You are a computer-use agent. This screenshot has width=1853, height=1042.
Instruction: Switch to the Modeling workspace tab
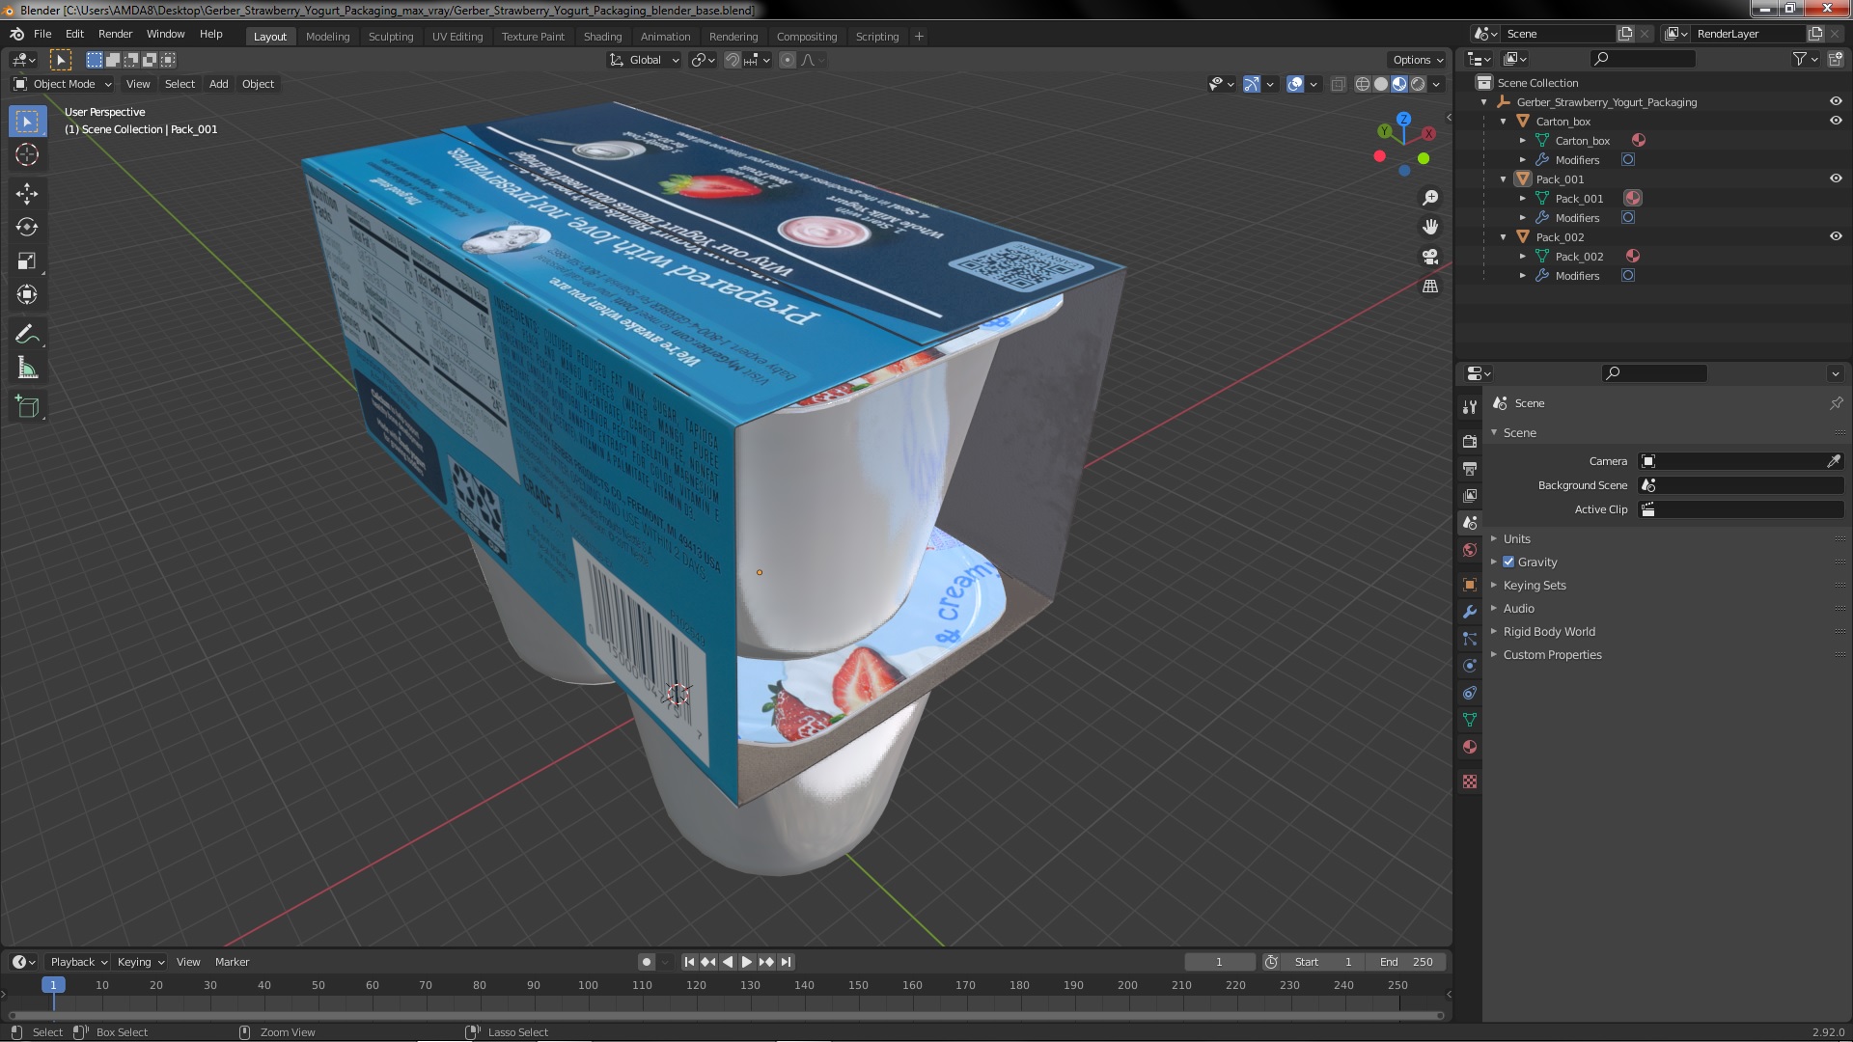click(x=327, y=37)
